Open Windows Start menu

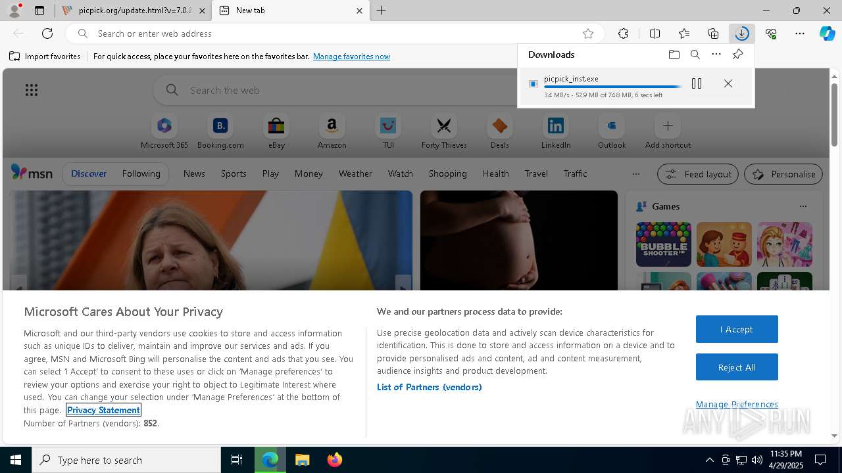pos(16,460)
